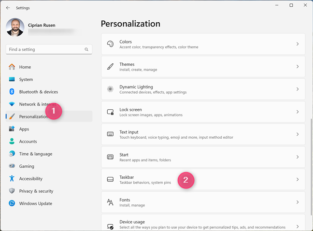This screenshot has width=313, height=231.
Task: Expand the Start chevron
Action: (x=298, y=157)
